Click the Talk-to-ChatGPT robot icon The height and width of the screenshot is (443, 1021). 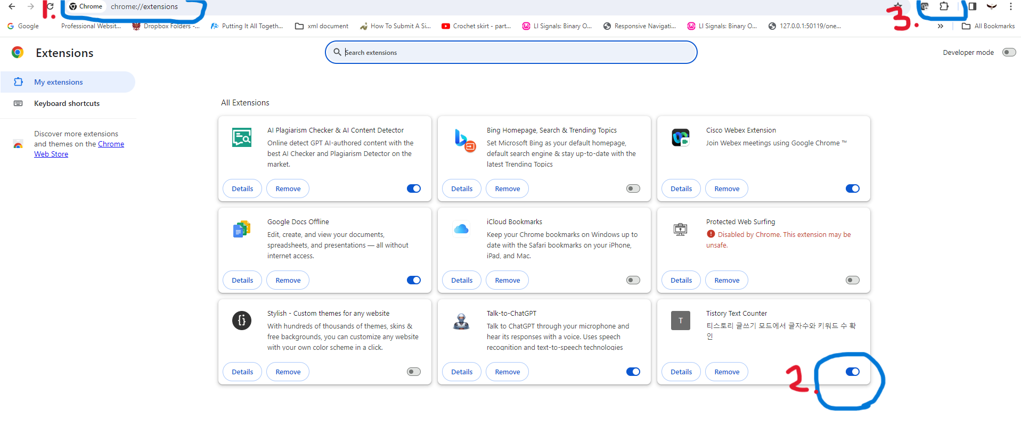click(461, 321)
